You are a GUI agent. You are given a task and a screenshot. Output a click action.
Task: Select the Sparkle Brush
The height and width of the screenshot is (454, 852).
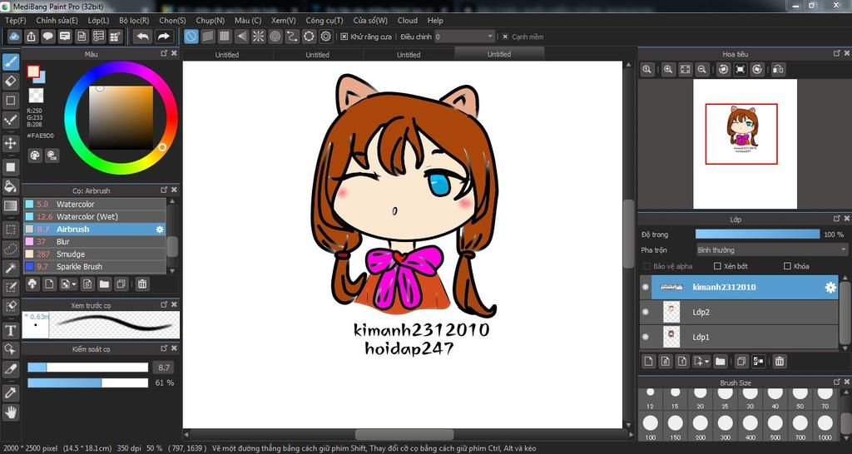[94, 267]
